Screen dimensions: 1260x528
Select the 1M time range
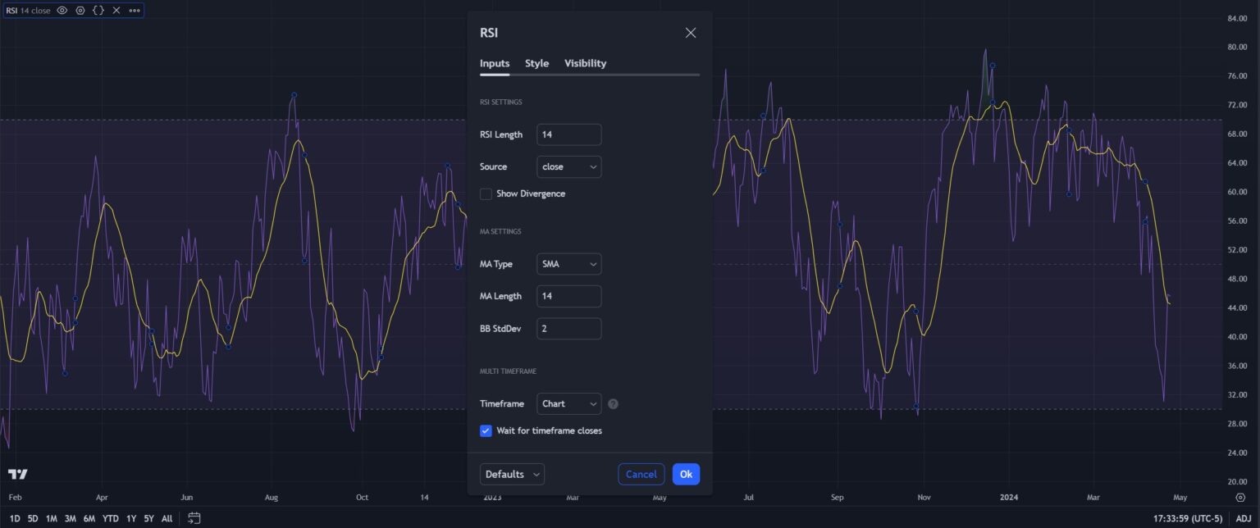pyautogui.click(x=52, y=518)
